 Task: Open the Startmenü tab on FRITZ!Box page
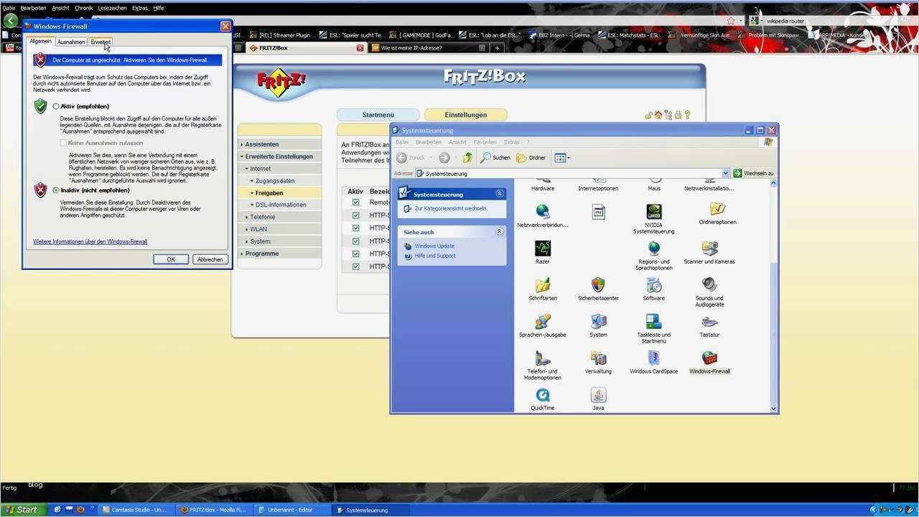(x=378, y=115)
